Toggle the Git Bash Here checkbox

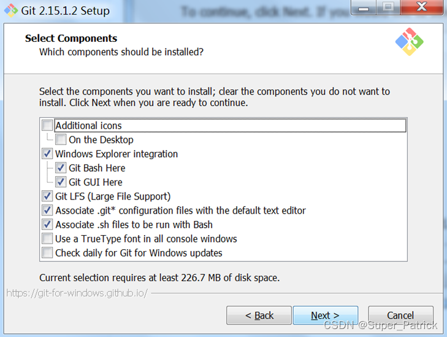(61, 168)
